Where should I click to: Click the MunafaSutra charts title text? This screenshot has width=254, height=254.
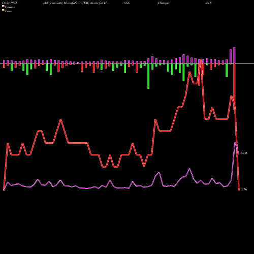75,3
